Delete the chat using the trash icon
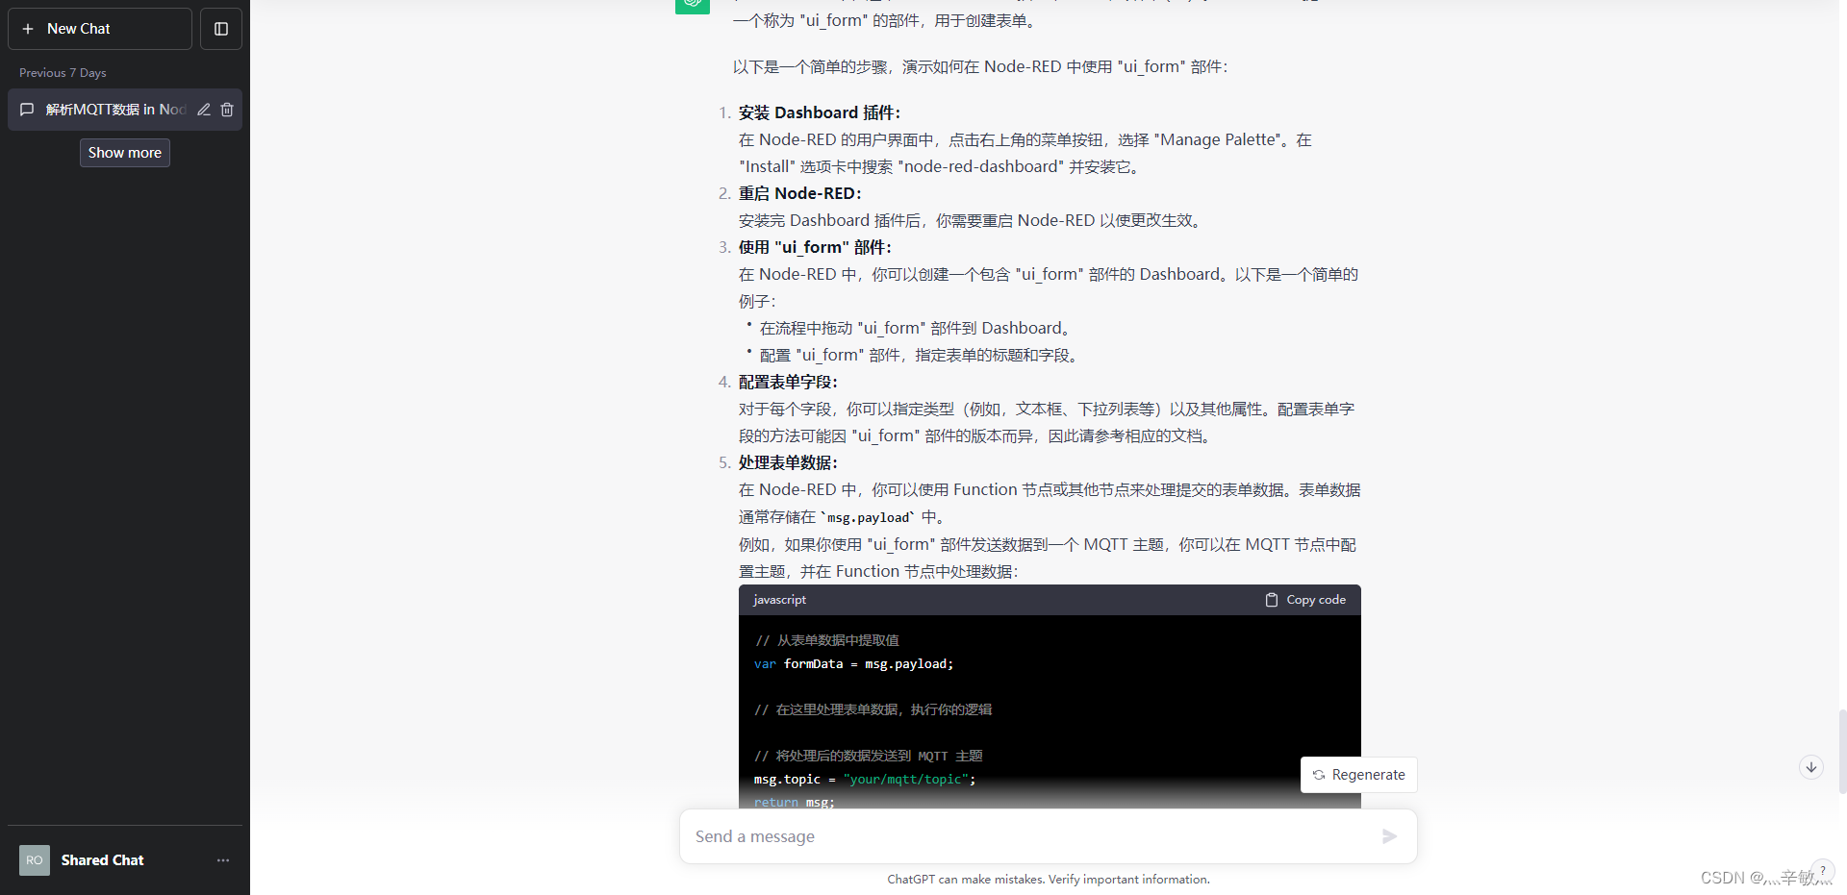Screen dimensions: 1847x895 pyautogui.click(x=228, y=110)
